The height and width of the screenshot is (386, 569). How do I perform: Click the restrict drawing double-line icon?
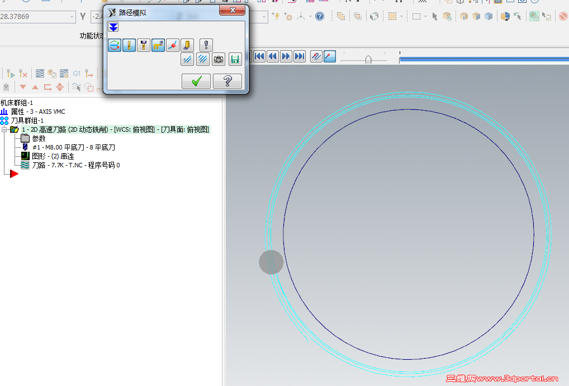(187, 59)
